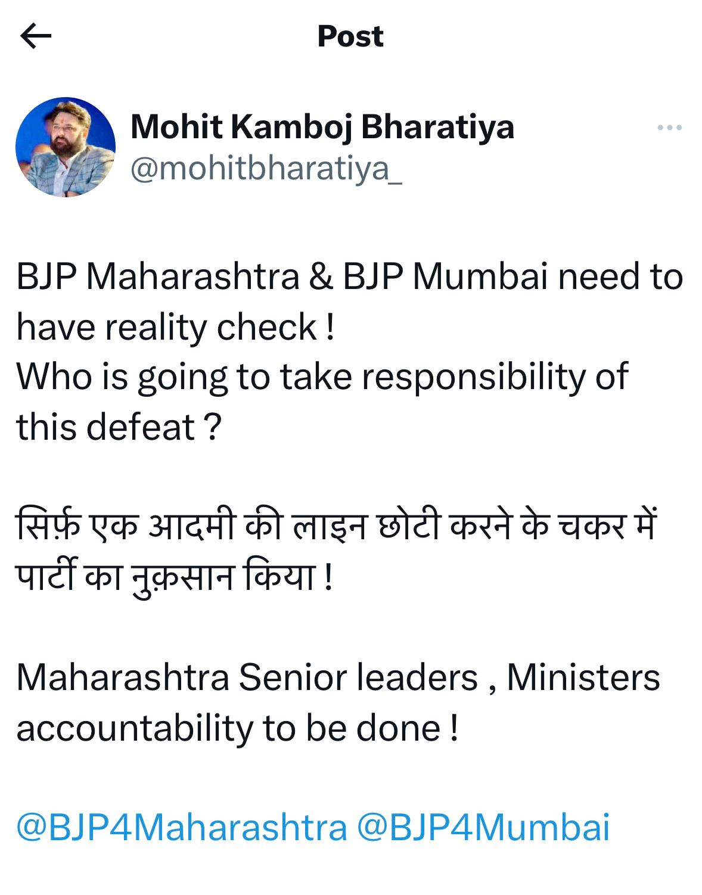The width and height of the screenshot is (702, 895).
Task: Click the Post header title
Action: [x=350, y=36]
